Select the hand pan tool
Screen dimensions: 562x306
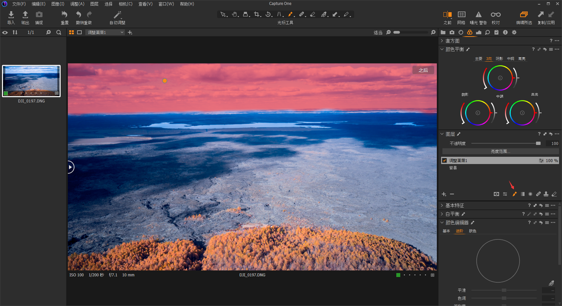(235, 14)
